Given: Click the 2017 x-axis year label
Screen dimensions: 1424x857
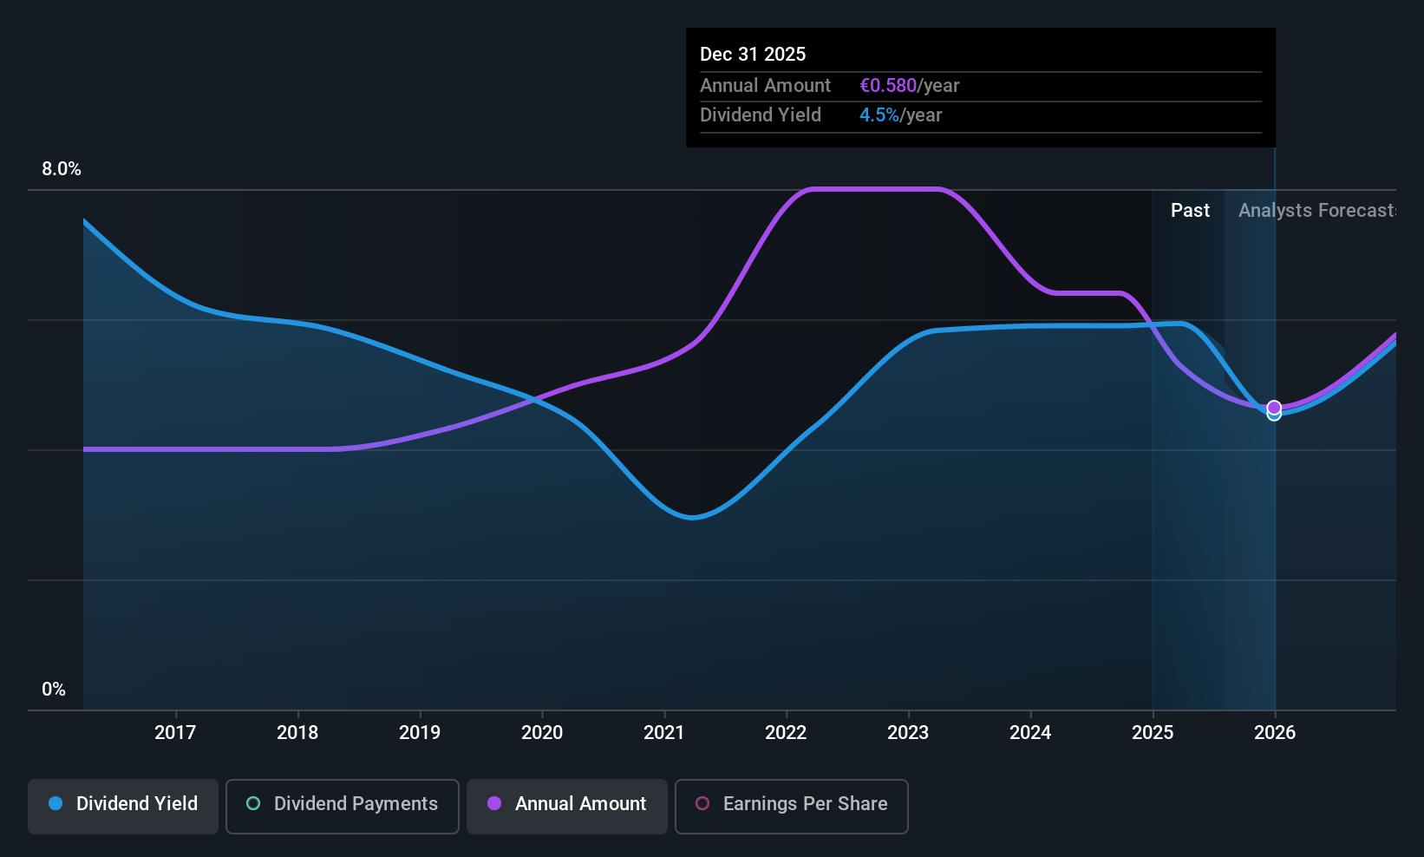Looking at the screenshot, I should [x=175, y=733].
